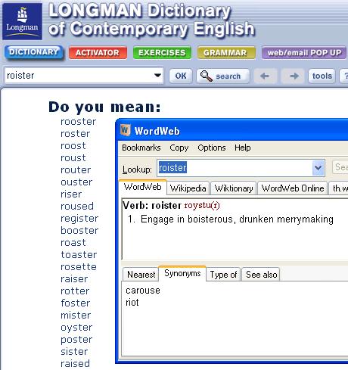Viewport: 348px width, 370px height.
Task: Click the Longman ship logo
Action: (x=22, y=21)
